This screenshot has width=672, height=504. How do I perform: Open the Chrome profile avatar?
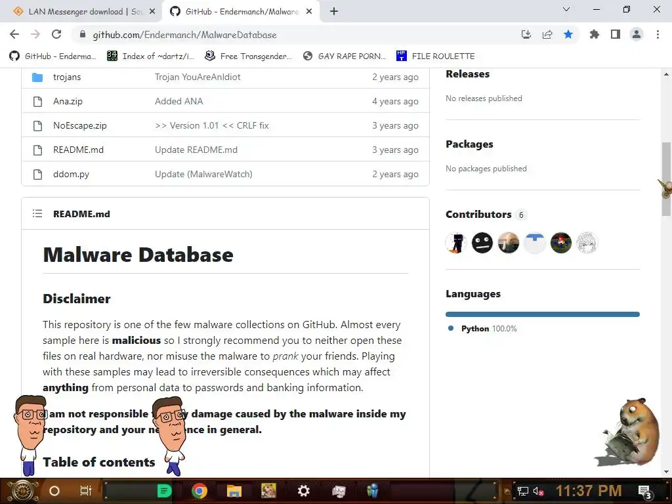pyautogui.click(x=637, y=34)
